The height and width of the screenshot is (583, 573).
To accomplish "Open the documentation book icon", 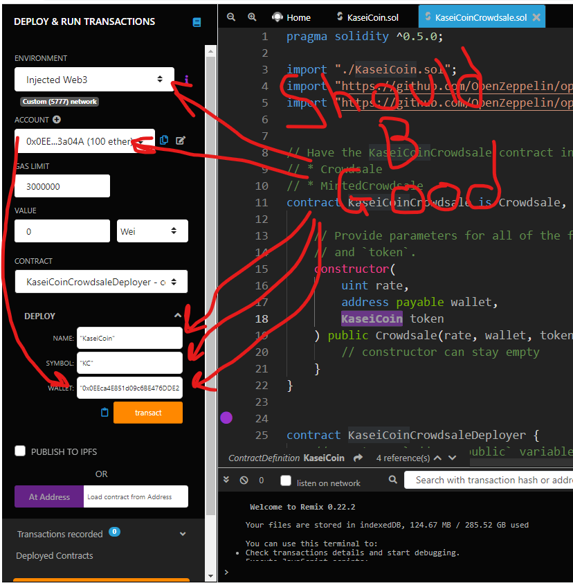I will [x=197, y=22].
